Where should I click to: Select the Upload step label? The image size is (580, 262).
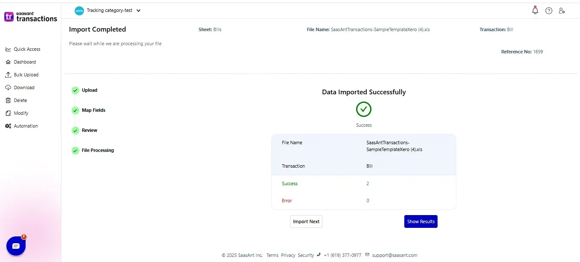90,90
